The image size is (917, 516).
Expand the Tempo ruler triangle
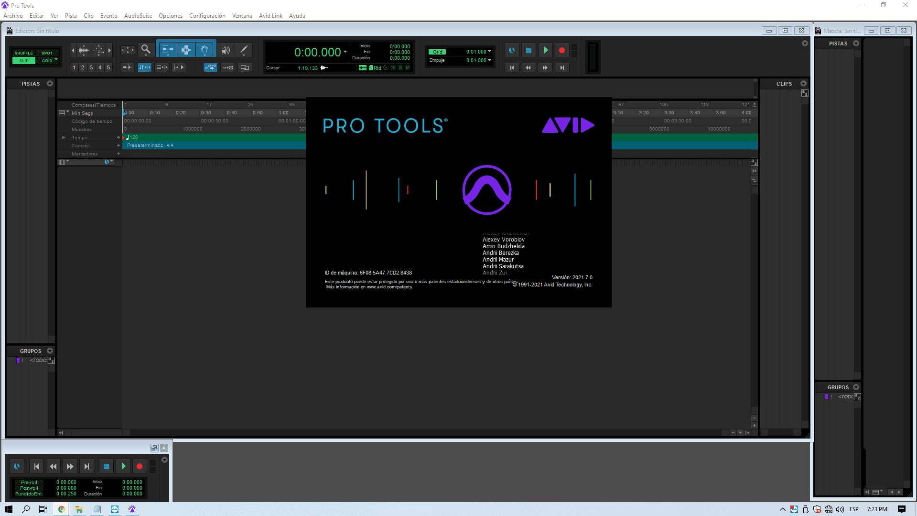pyautogui.click(x=64, y=137)
